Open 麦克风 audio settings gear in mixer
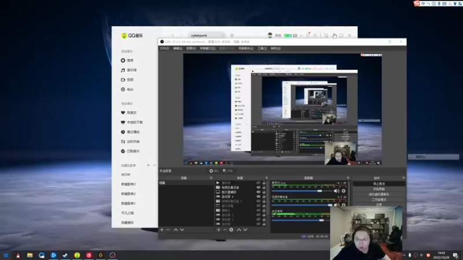The height and width of the screenshot is (260, 463). (343, 191)
